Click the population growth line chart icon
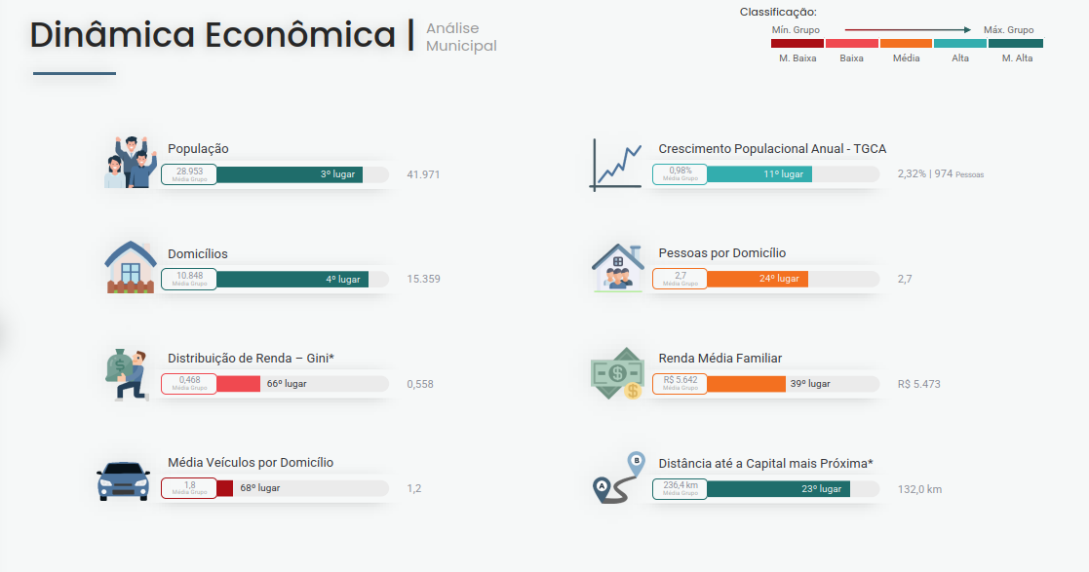Screen dimensions: 1089x572 pos(615,164)
